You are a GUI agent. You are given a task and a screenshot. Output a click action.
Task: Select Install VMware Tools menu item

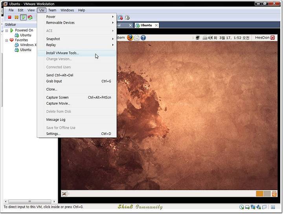(x=77, y=53)
